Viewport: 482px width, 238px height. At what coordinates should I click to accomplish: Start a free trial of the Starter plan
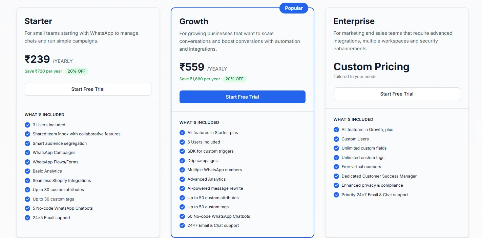pos(88,89)
